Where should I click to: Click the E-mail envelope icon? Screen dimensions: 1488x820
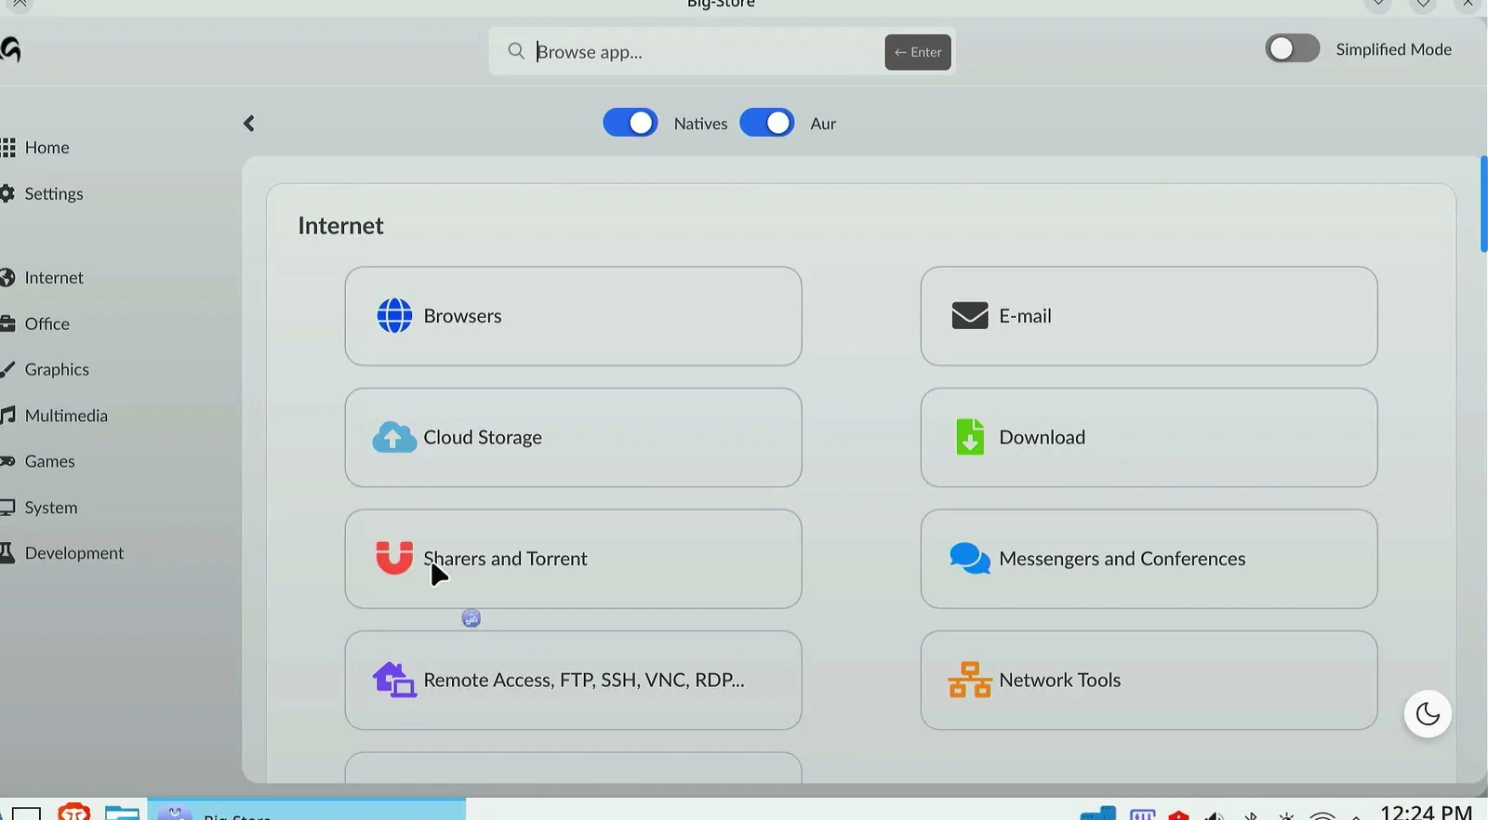coord(970,316)
